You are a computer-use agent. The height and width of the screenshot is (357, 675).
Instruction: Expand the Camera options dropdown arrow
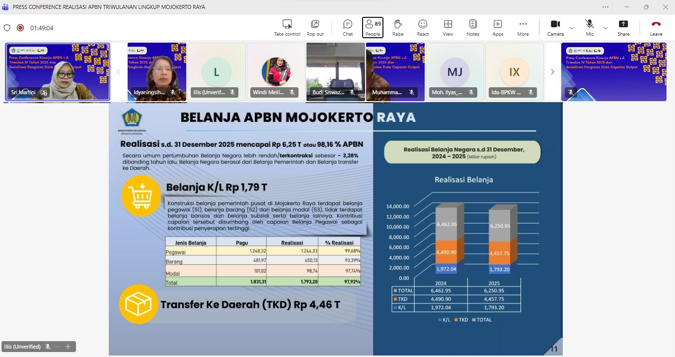[572, 28]
